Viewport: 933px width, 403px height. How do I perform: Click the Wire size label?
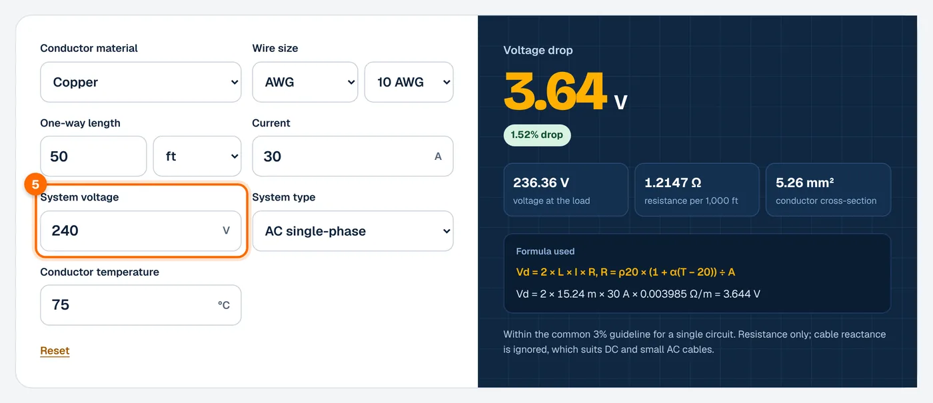tap(275, 48)
